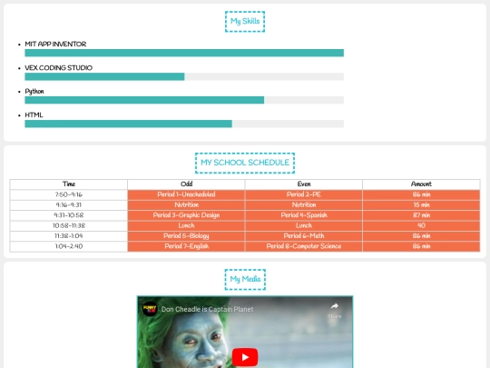Screen dimensions: 490x368
Task: Click the Amount column header
Action: click(421, 184)
